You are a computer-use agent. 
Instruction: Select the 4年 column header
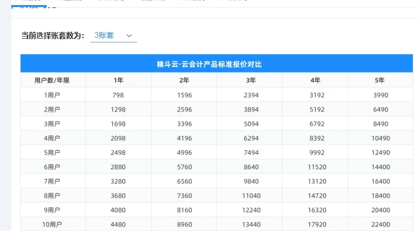(315, 80)
